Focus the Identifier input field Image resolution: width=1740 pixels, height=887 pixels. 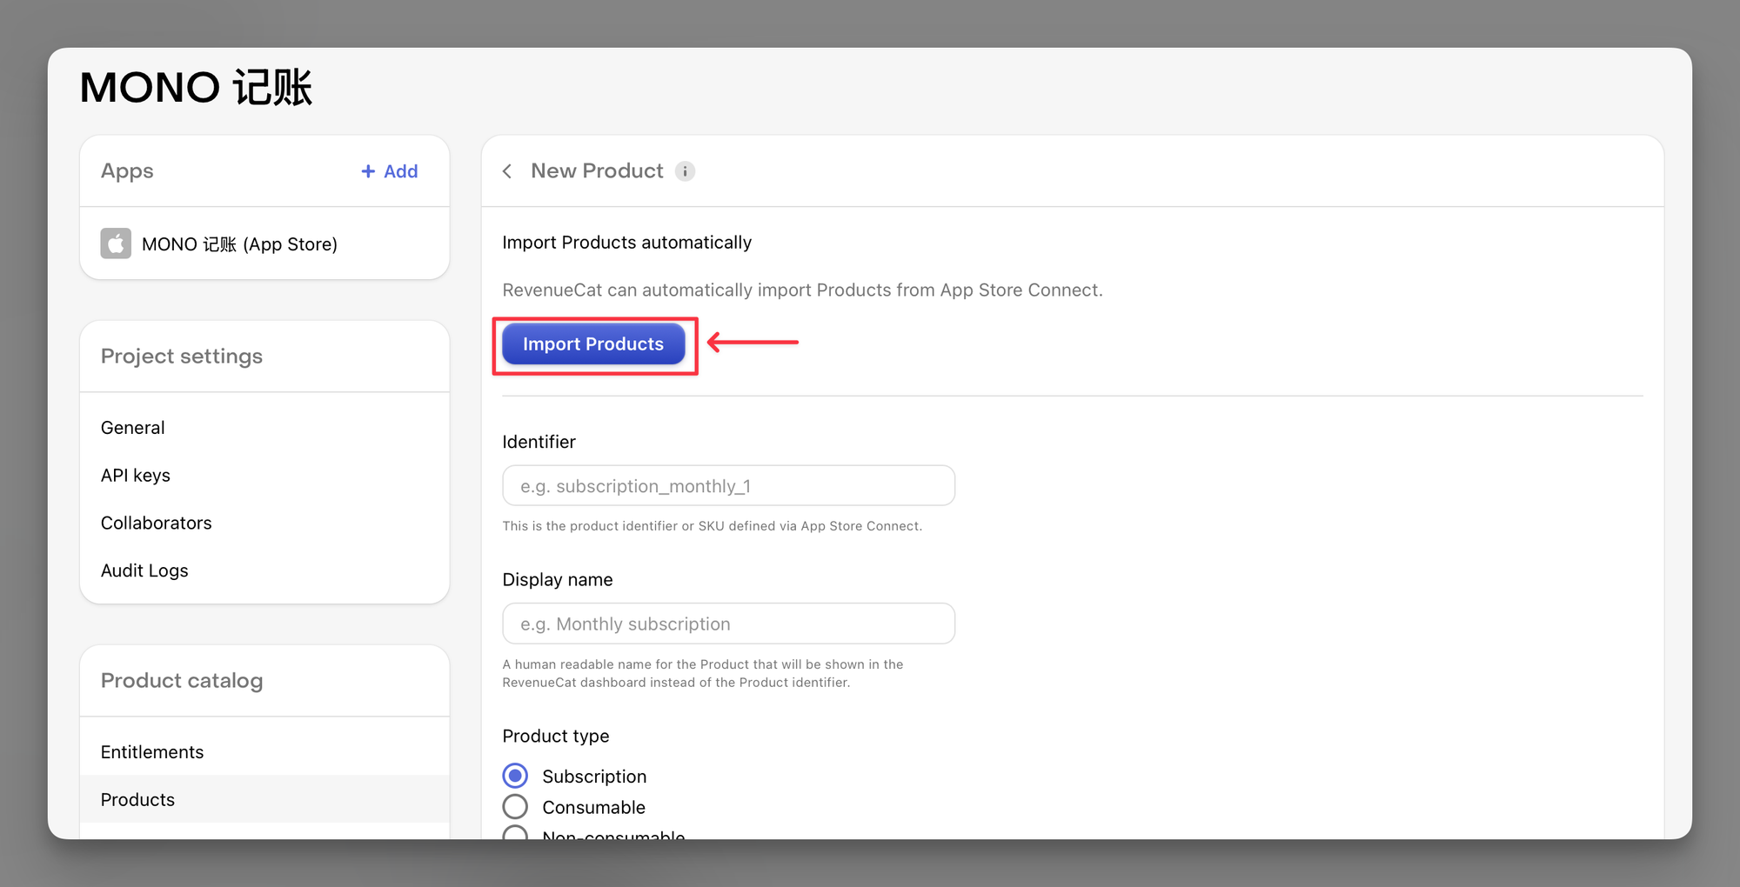coord(728,486)
